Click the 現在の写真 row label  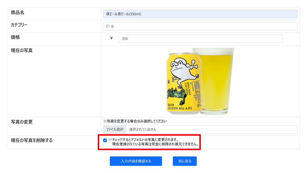(22, 50)
